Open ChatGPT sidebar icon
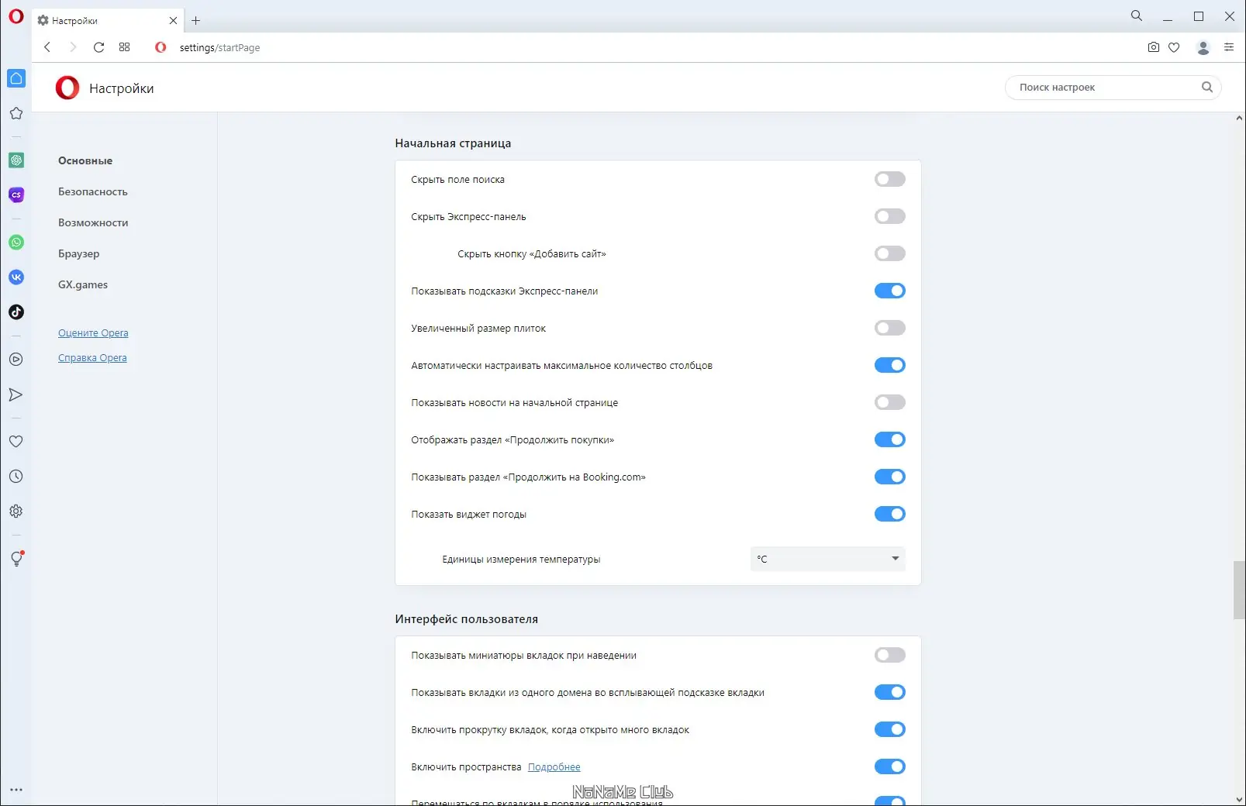 tap(16, 160)
